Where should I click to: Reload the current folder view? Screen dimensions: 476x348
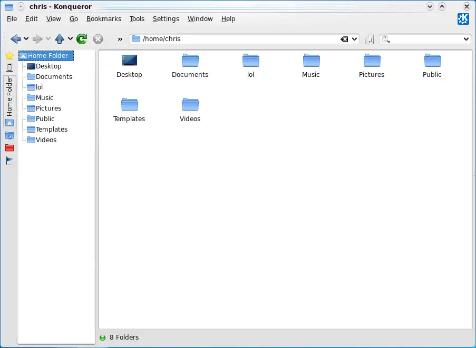[x=82, y=39]
